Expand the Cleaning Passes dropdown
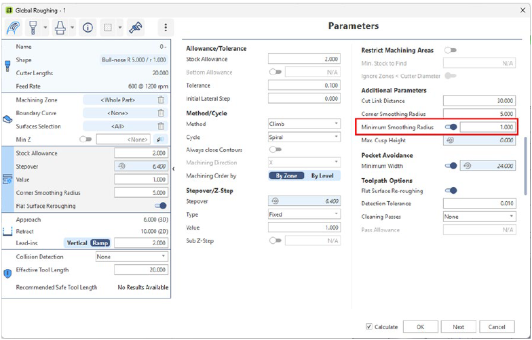This screenshot has width=532, height=340. (478, 217)
